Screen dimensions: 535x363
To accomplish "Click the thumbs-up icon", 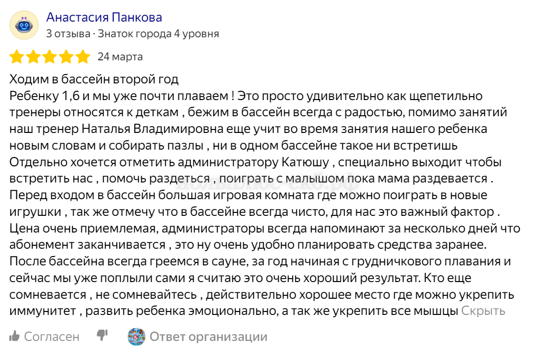I will point(15,337).
